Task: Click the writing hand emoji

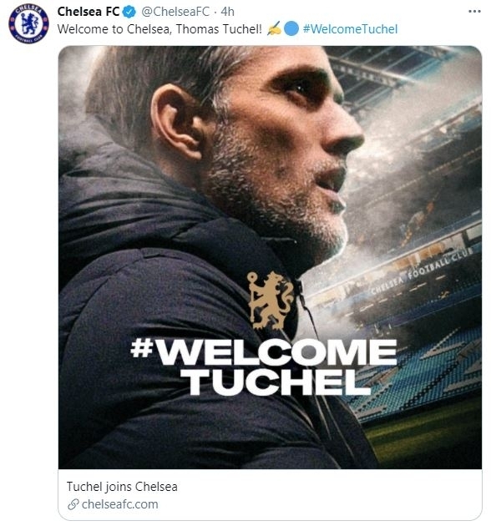Action: pos(274,29)
